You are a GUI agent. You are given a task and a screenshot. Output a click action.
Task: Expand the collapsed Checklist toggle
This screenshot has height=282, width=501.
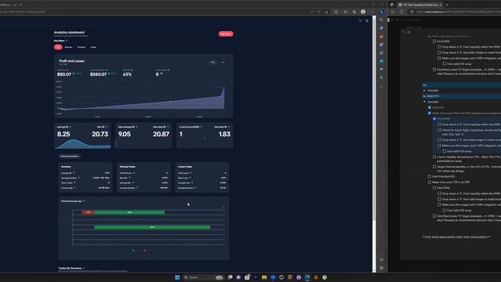pos(424,91)
